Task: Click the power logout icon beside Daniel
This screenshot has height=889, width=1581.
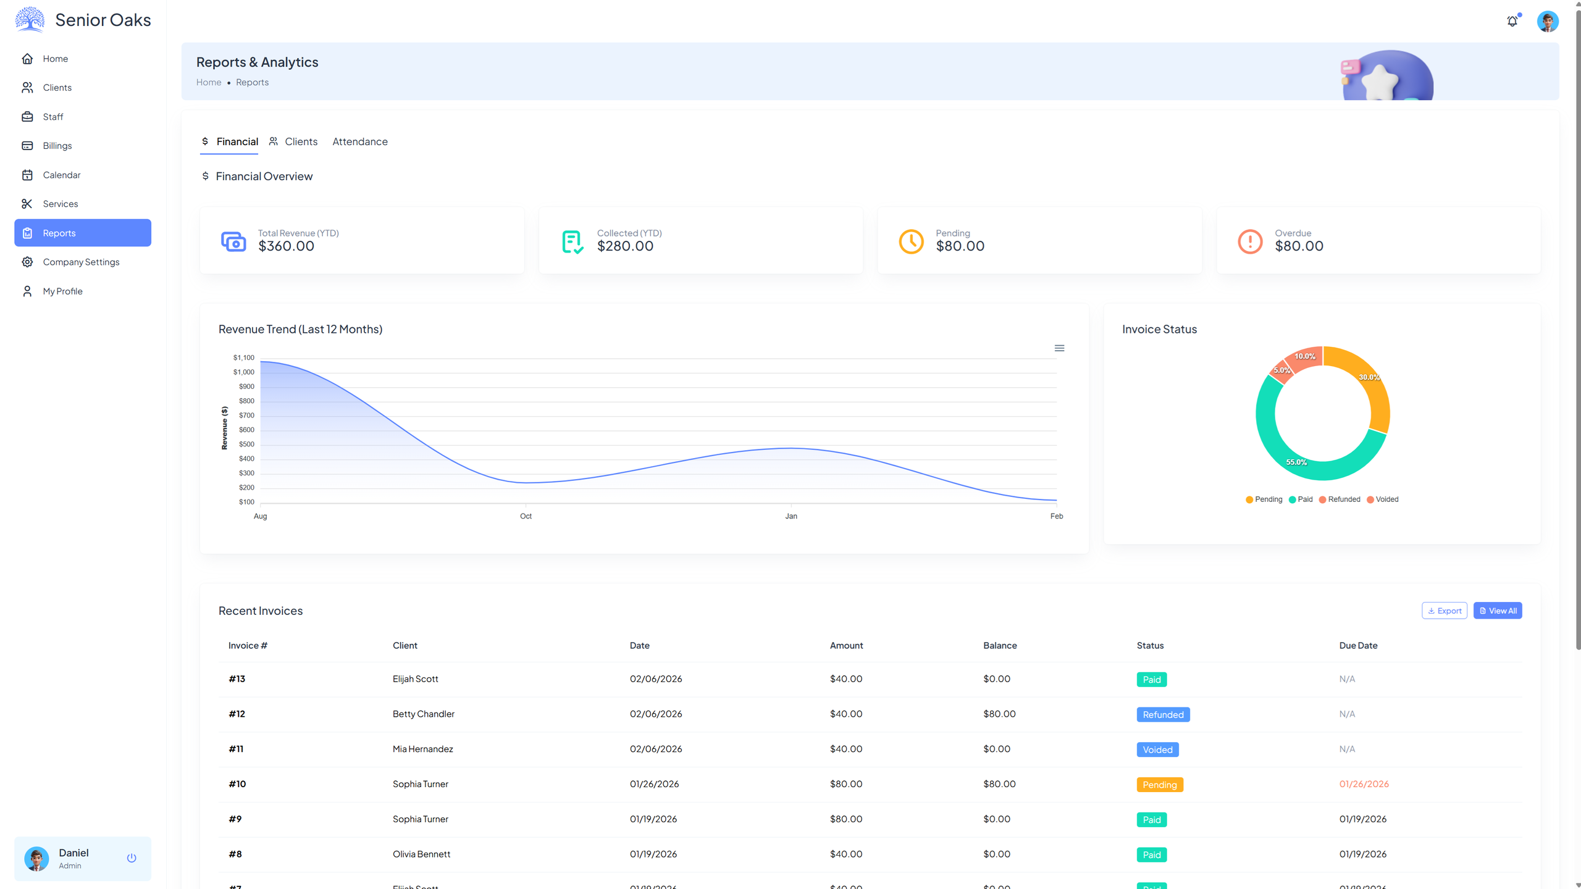Action: (132, 858)
